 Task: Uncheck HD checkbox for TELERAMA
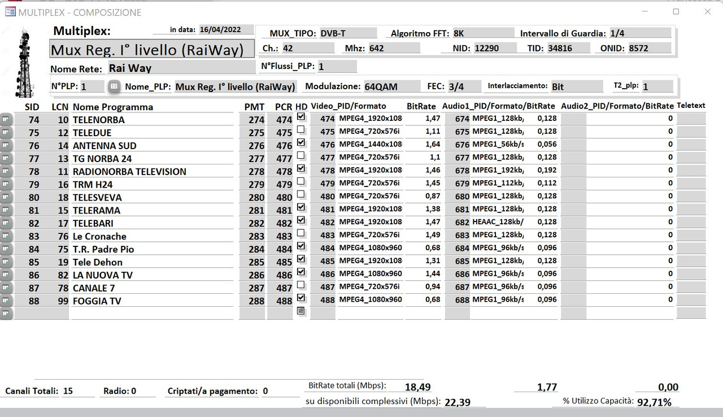point(301,207)
